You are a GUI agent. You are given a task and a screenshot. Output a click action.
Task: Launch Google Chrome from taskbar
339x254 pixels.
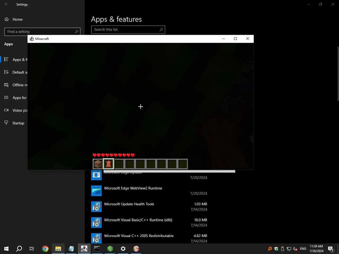[x=45, y=249]
